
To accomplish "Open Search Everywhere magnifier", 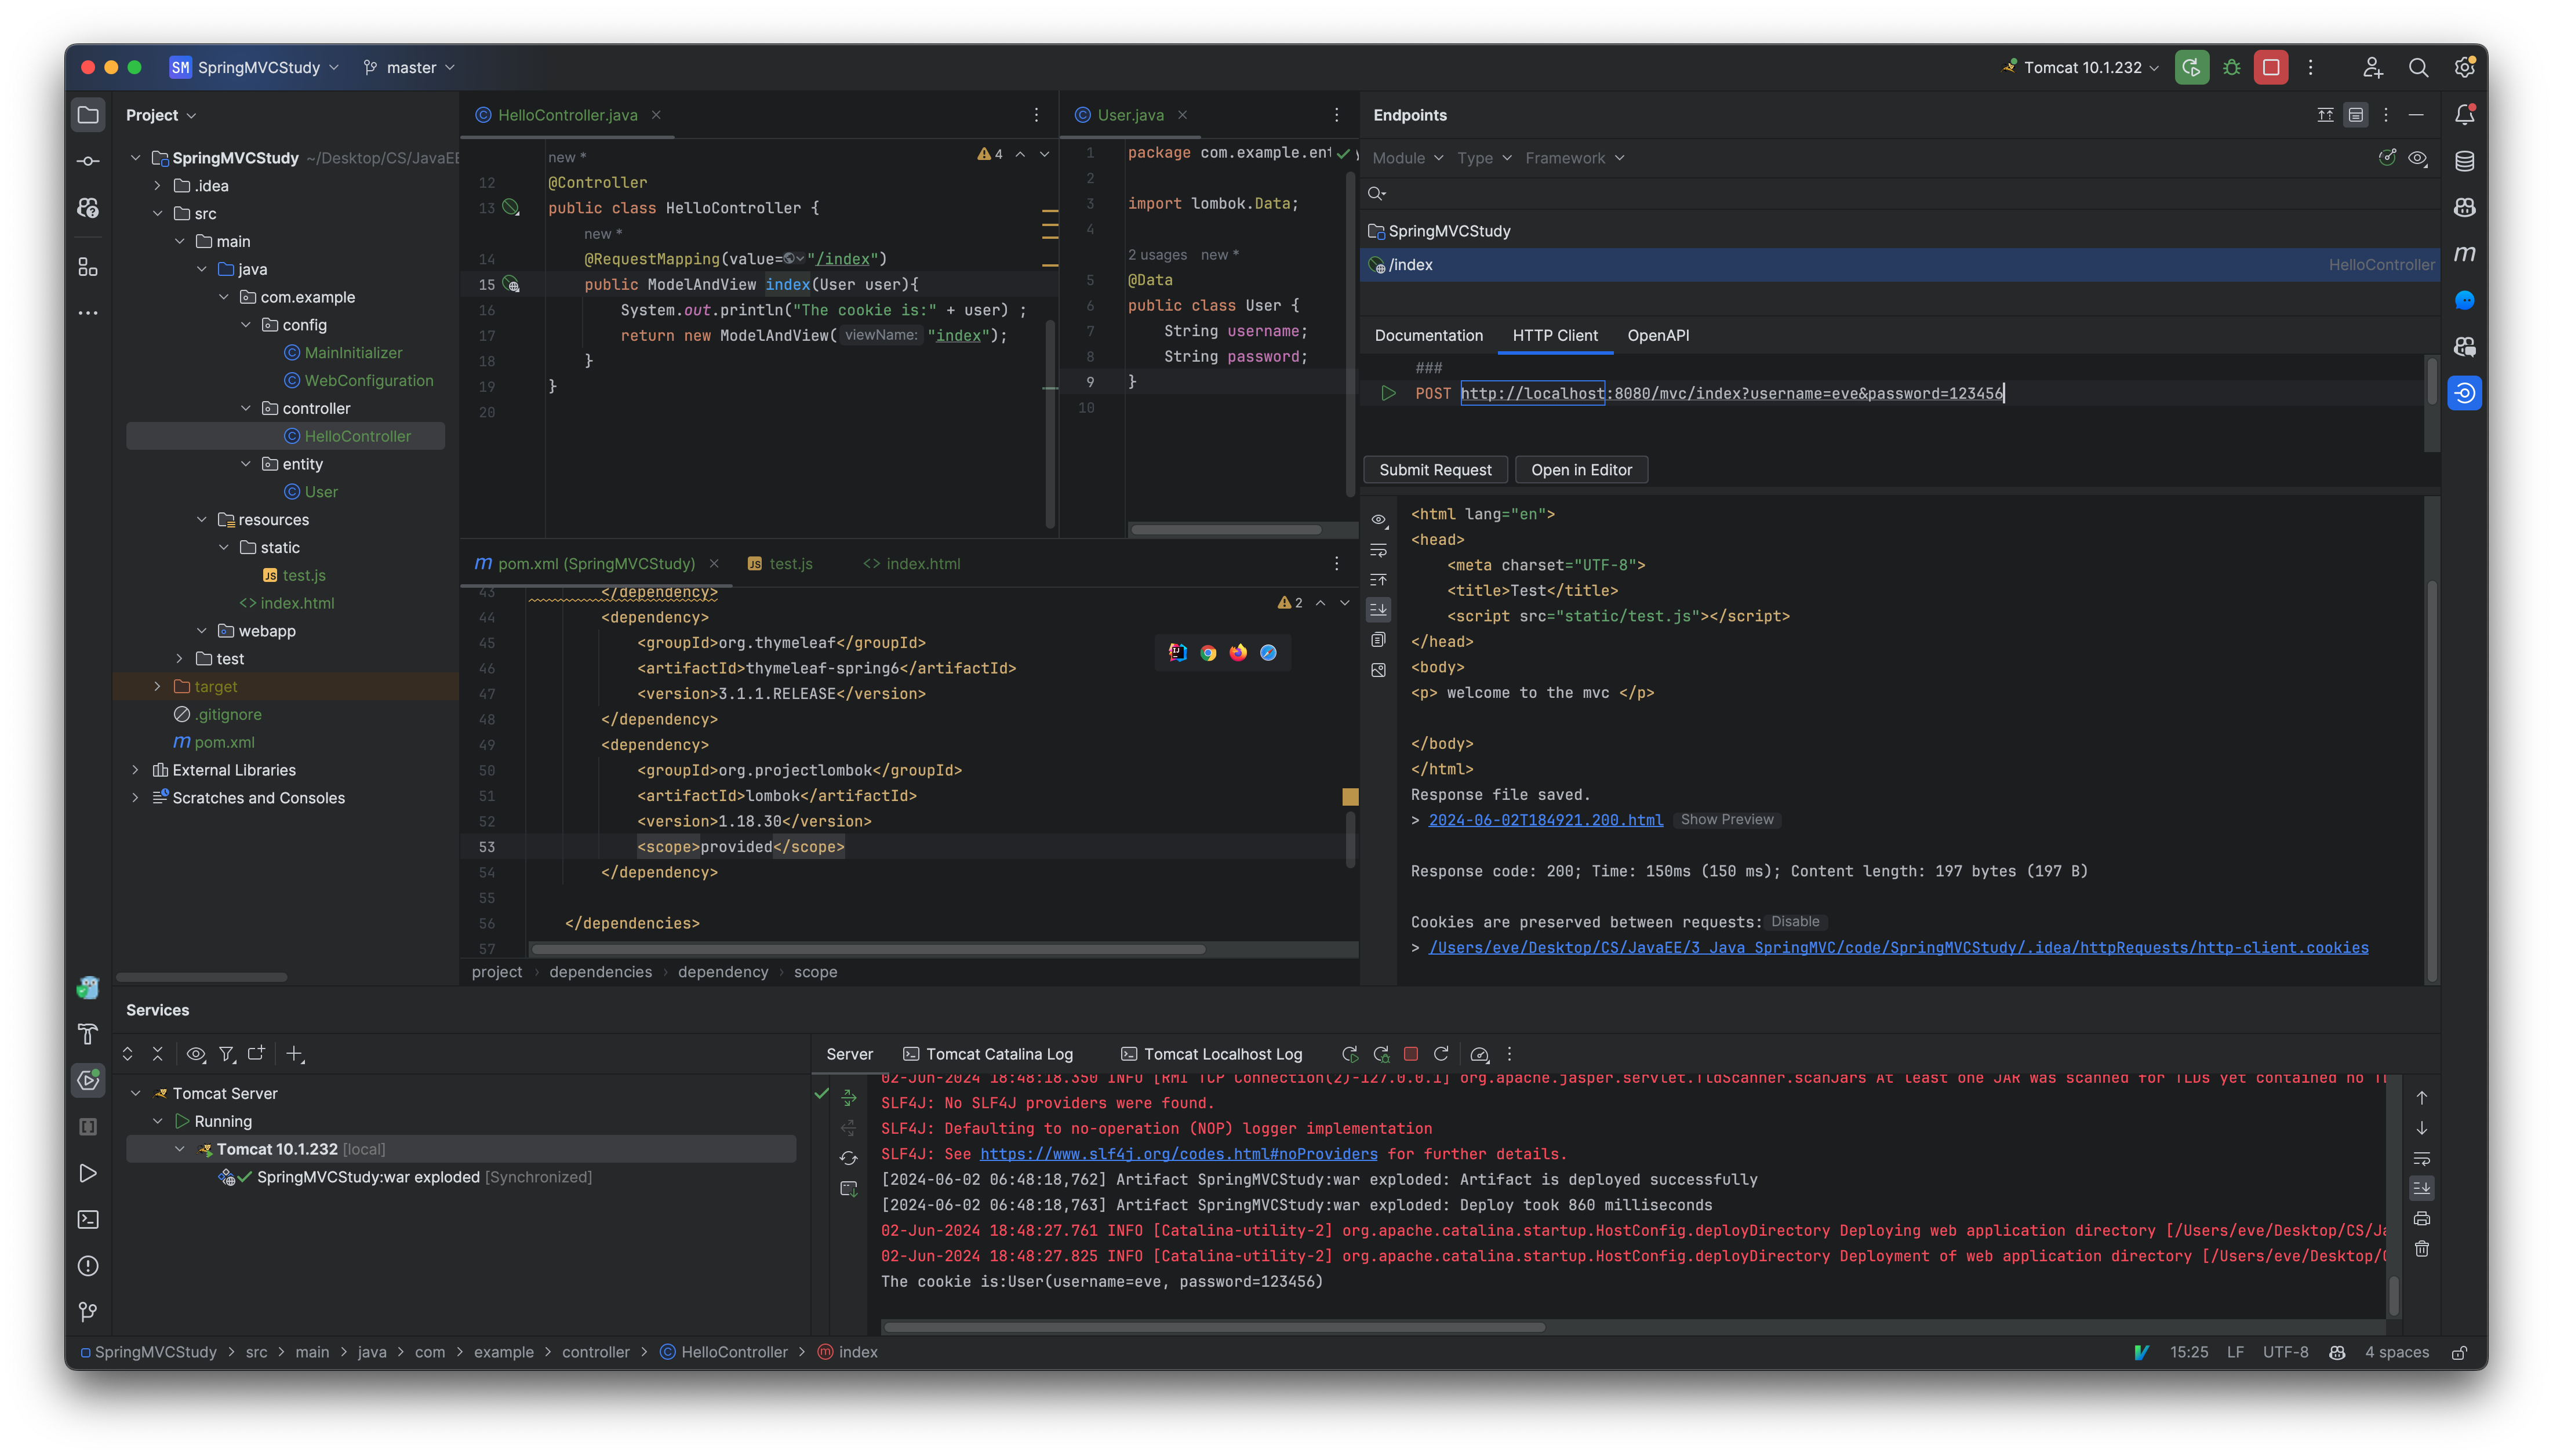I will click(x=2418, y=67).
